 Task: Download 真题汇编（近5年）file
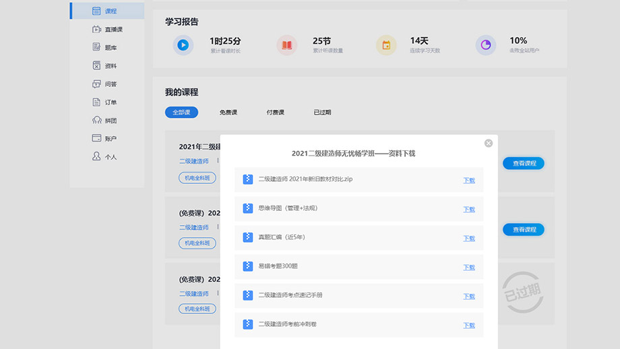469,239
